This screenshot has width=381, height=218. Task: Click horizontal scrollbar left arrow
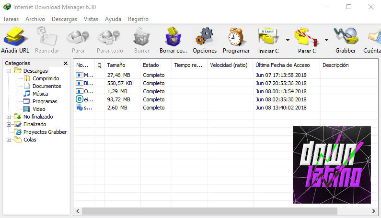click(78, 211)
